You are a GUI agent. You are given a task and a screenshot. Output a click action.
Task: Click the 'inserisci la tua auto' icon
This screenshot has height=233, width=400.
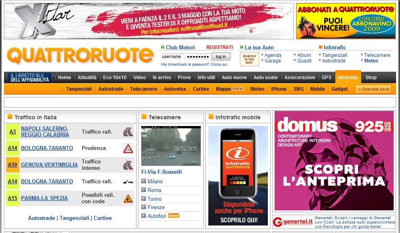pyautogui.click(x=249, y=60)
